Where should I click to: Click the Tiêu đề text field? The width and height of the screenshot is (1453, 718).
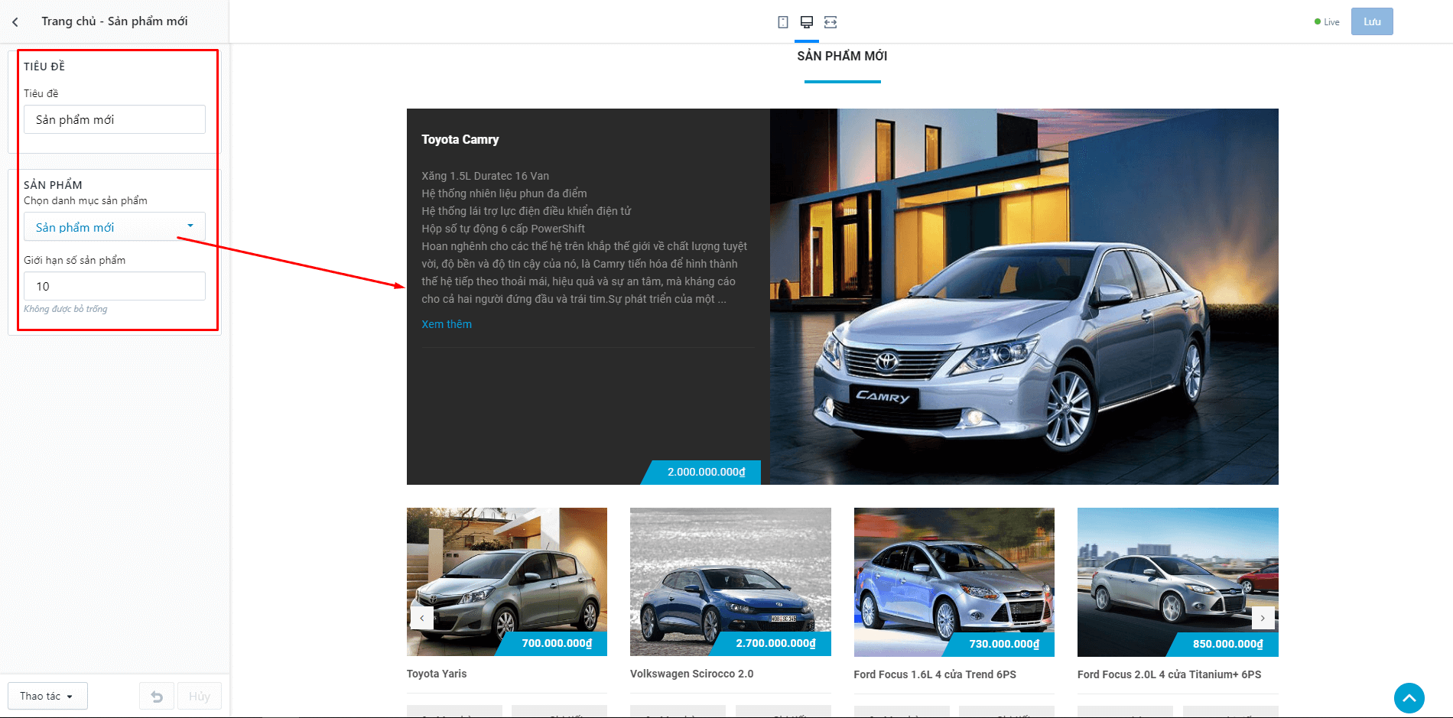[115, 119]
